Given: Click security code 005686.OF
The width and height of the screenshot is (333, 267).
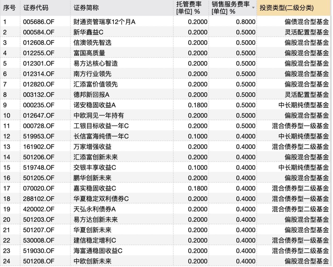Looking at the screenshot, I should click(39, 22).
